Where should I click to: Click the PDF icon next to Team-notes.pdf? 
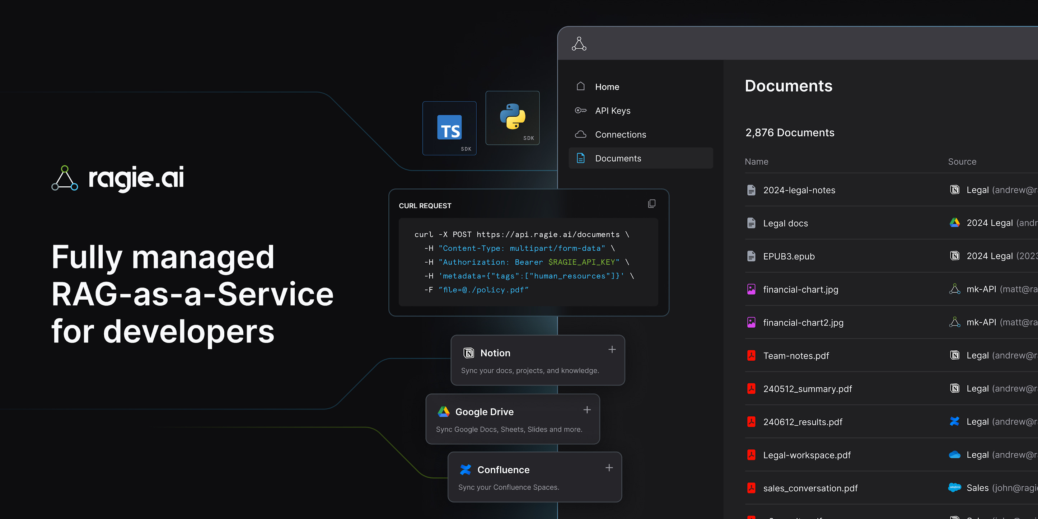751,355
